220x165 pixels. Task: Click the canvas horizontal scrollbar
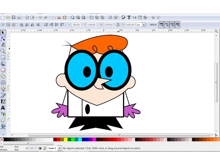click(x=119, y=135)
